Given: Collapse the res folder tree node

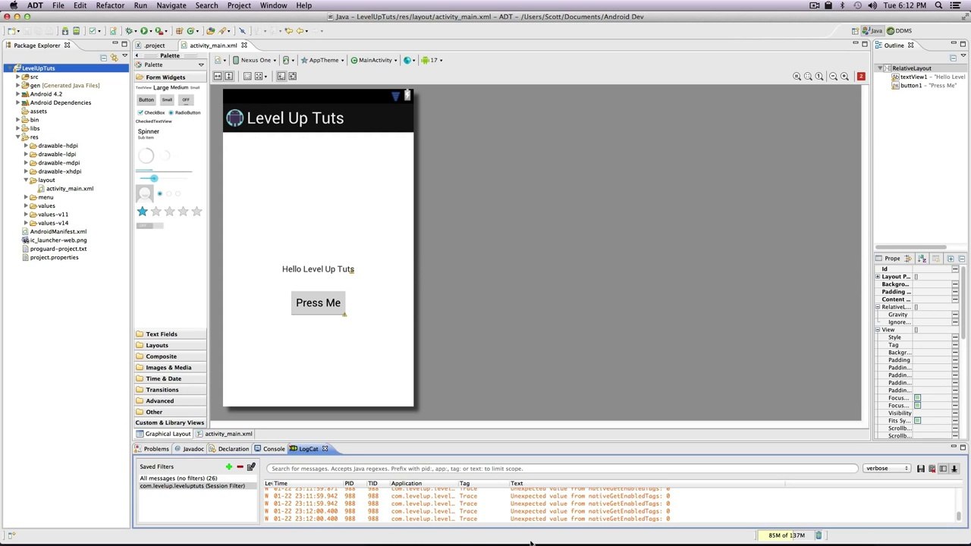Looking at the screenshot, I should [17, 137].
